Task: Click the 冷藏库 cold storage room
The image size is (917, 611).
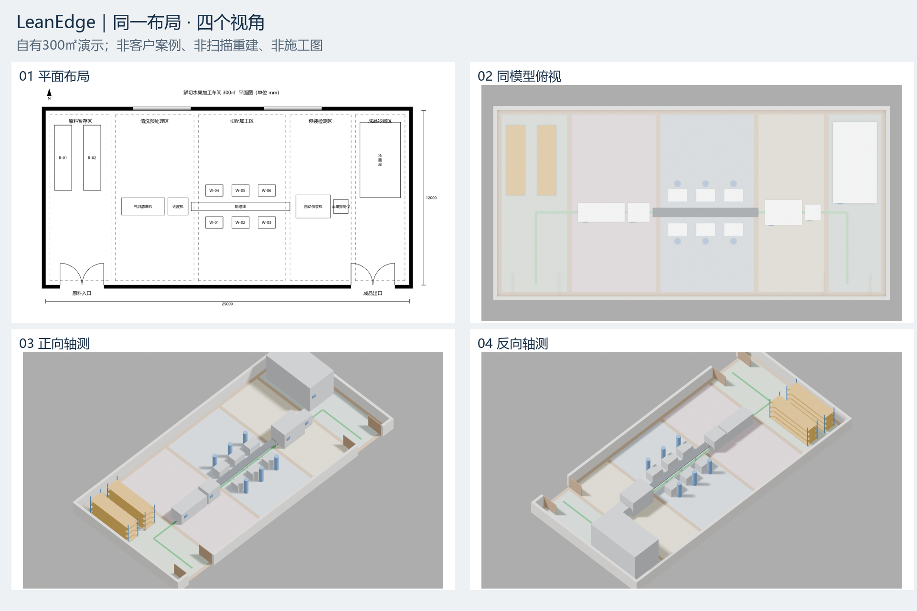Action: pyautogui.click(x=380, y=160)
